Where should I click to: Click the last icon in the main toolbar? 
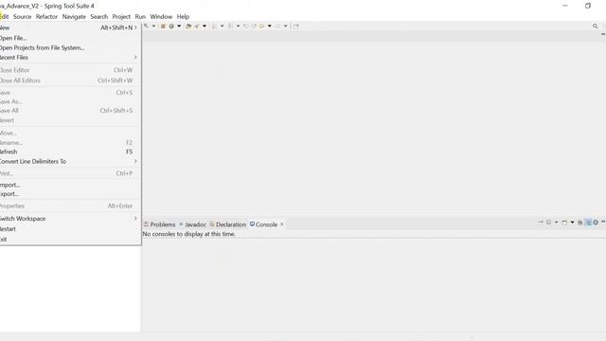pyautogui.click(x=296, y=26)
